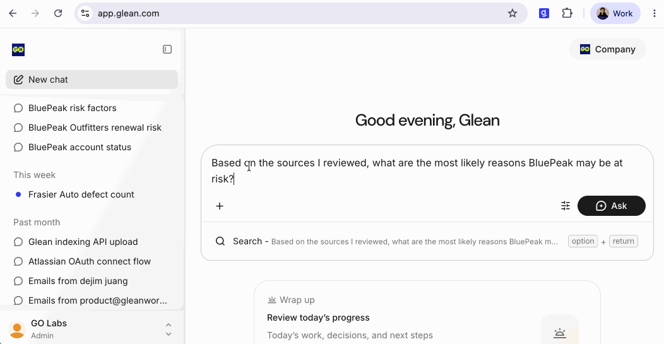Open the BluePeak account status chat
Image resolution: width=664 pixels, height=344 pixels.
[92, 147]
